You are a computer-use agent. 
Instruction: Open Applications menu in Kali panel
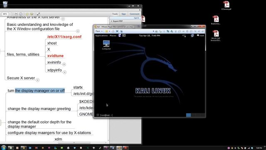(101, 35)
